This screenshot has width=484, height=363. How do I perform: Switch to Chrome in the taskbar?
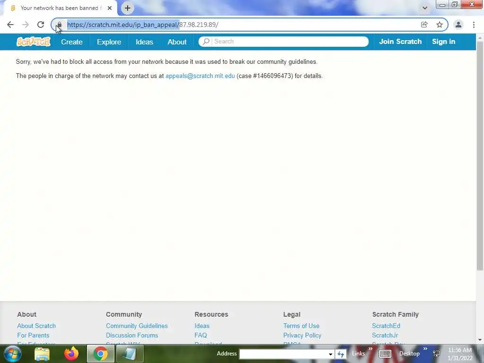point(101,354)
